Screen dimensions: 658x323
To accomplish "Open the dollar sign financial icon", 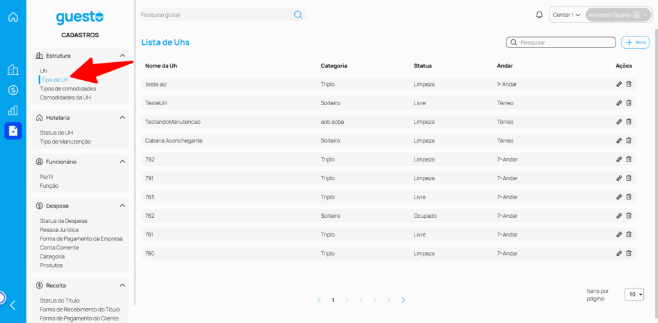I will (13, 90).
